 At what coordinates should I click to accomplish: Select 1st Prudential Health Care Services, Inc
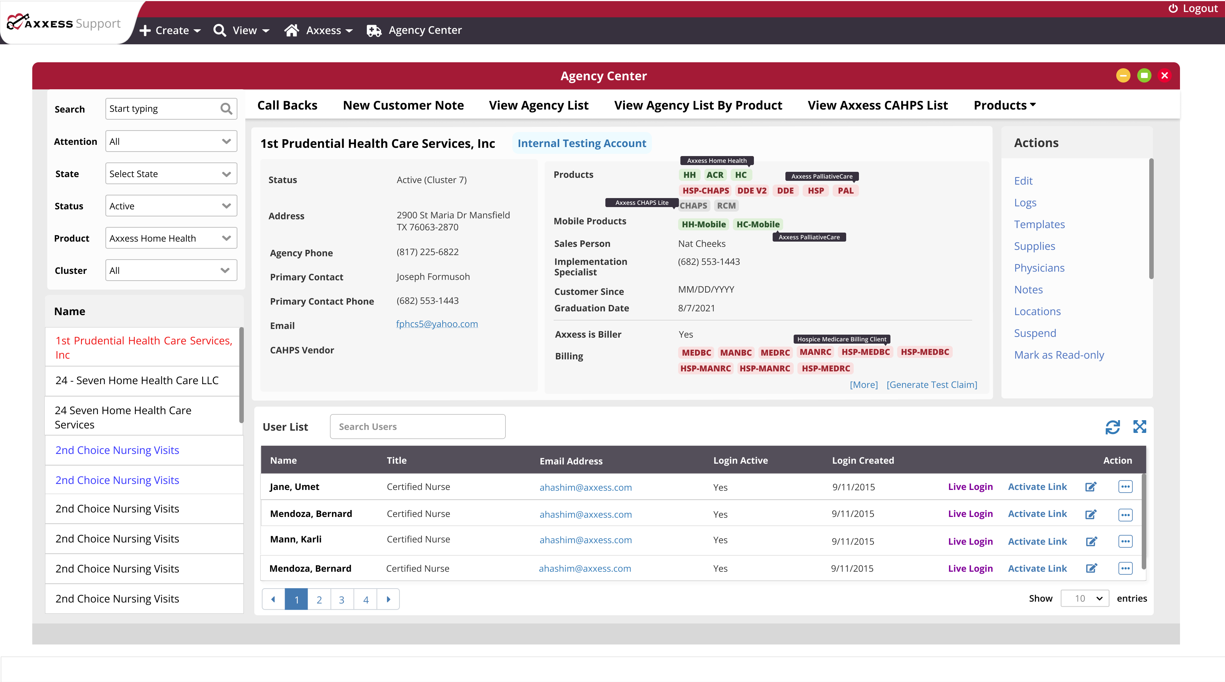(x=144, y=347)
